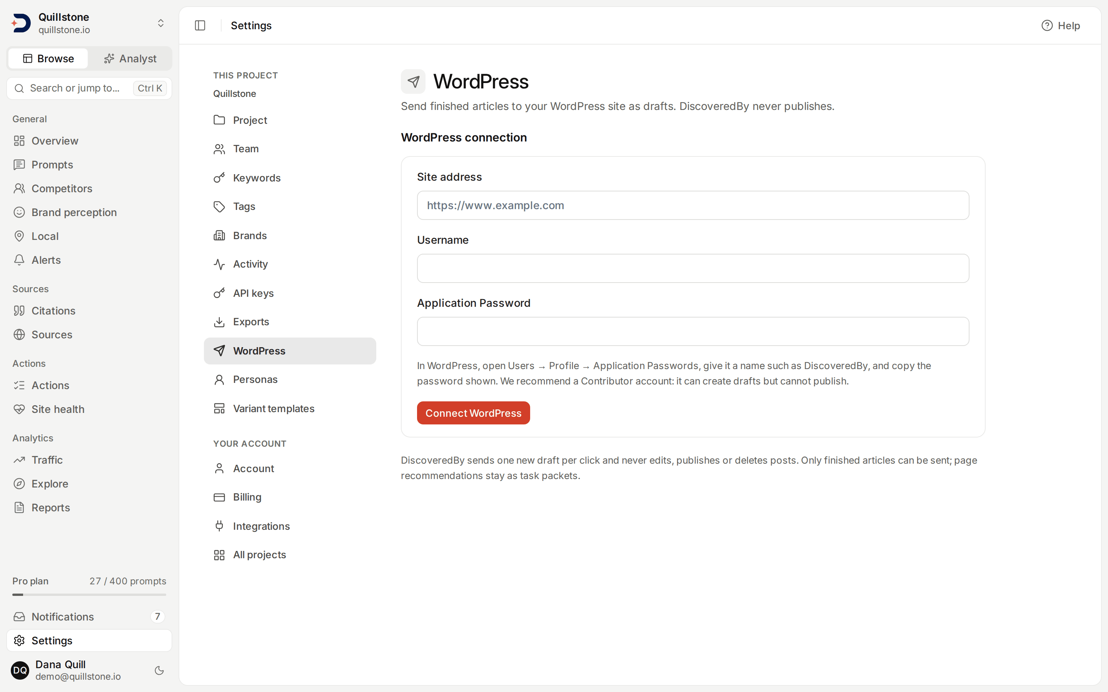This screenshot has width=1108, height=692.
Task: Switch to the Analyst tab
Action: (130, 58)
